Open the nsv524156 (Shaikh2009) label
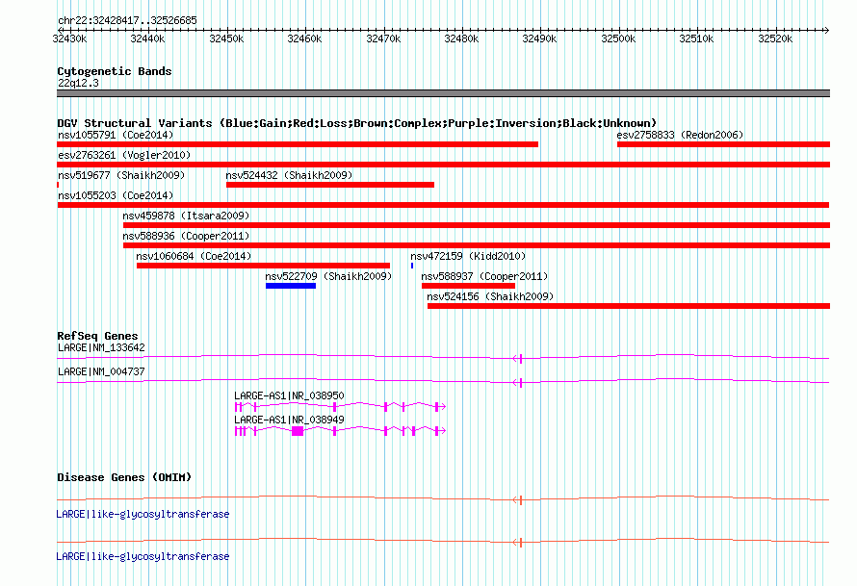Screen dimensions: 857x586 (x=490, y=296)
